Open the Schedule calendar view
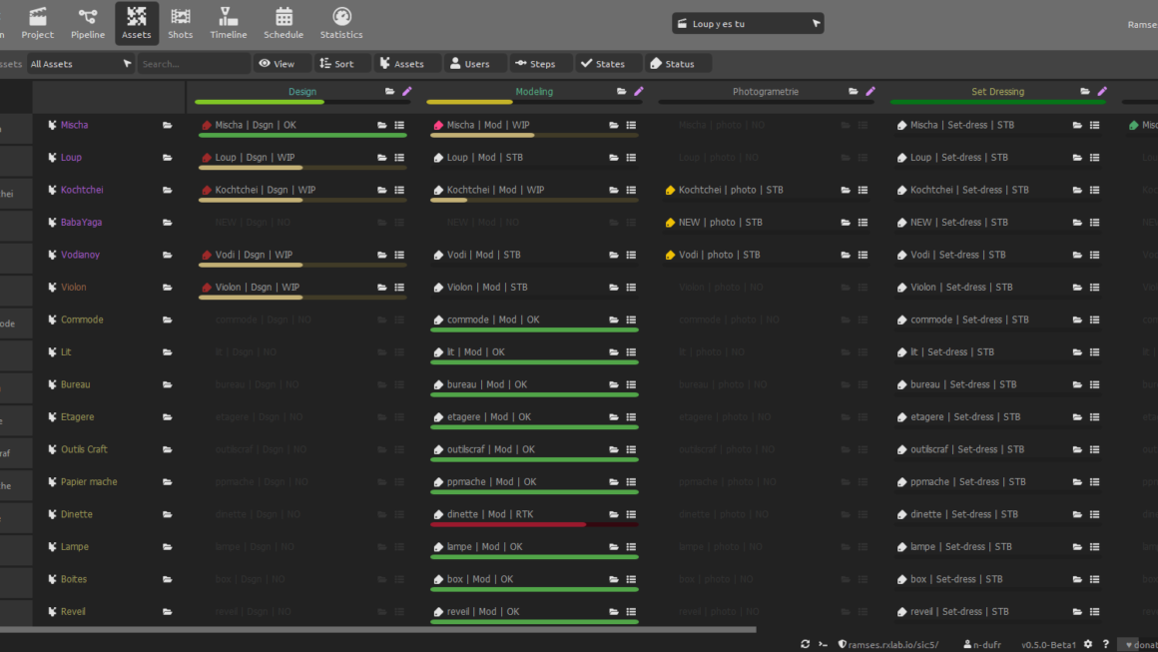The image size is (1158, 652). tap(284, 23)
